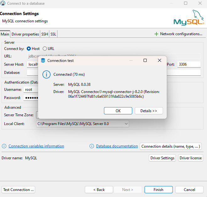The image size is (207, 197).
Task: Close the Connection test dialog
Action: tap(160, 60)
